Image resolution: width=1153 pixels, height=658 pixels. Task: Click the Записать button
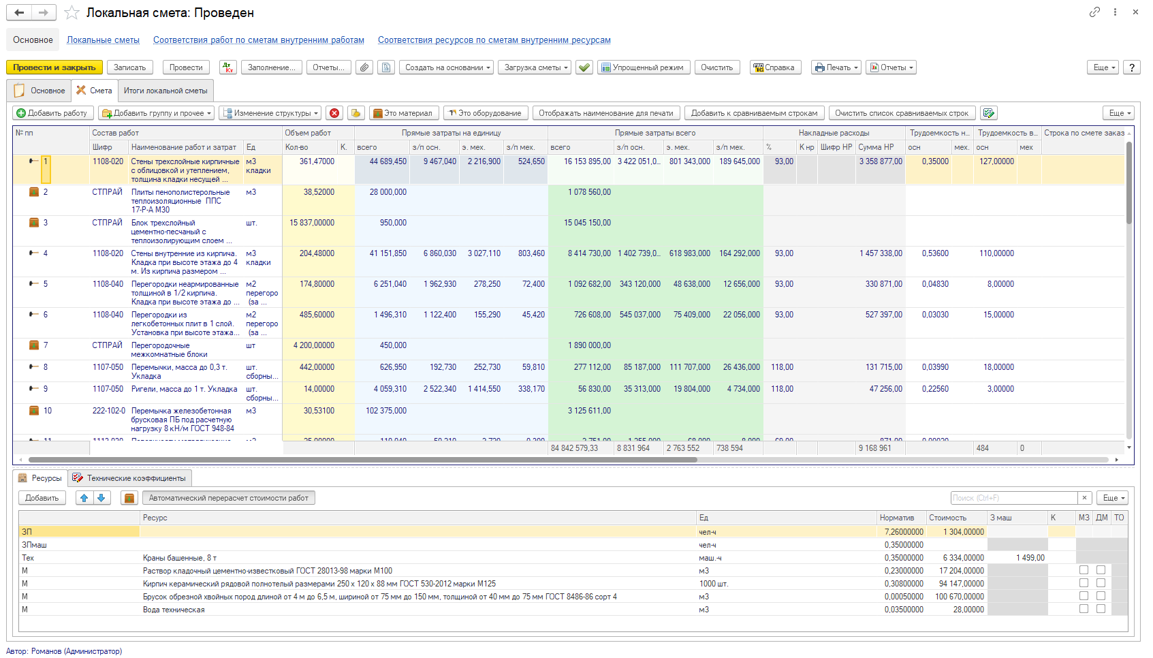[129, 67]
